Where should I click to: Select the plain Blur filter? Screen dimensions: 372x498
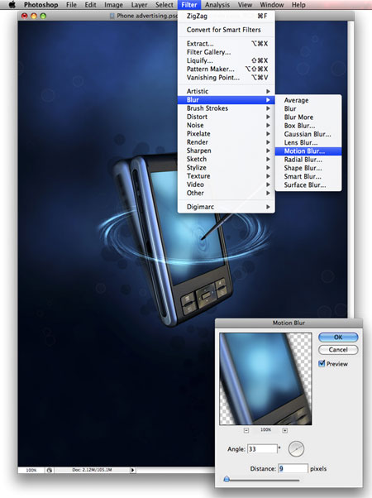point(308,108)
